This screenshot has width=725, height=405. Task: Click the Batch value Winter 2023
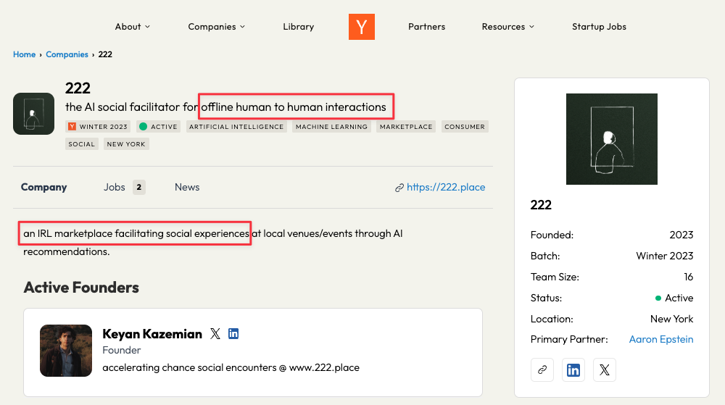coord(665,256)
